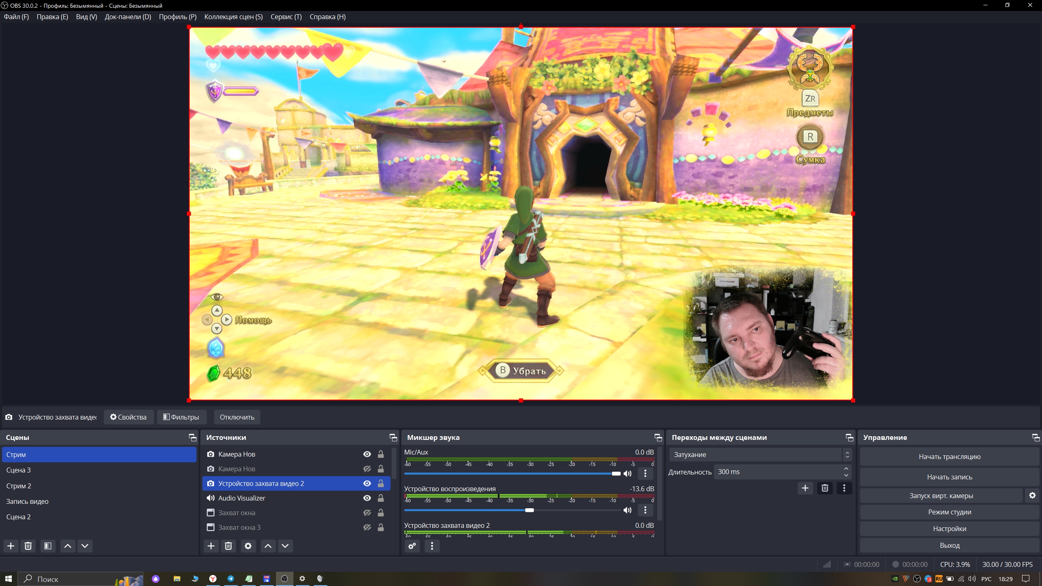Open the Профиль (P) menu

click(177, 17)
